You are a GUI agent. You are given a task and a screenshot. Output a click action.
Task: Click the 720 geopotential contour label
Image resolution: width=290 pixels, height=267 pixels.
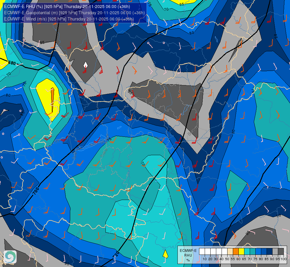[116, 255]
